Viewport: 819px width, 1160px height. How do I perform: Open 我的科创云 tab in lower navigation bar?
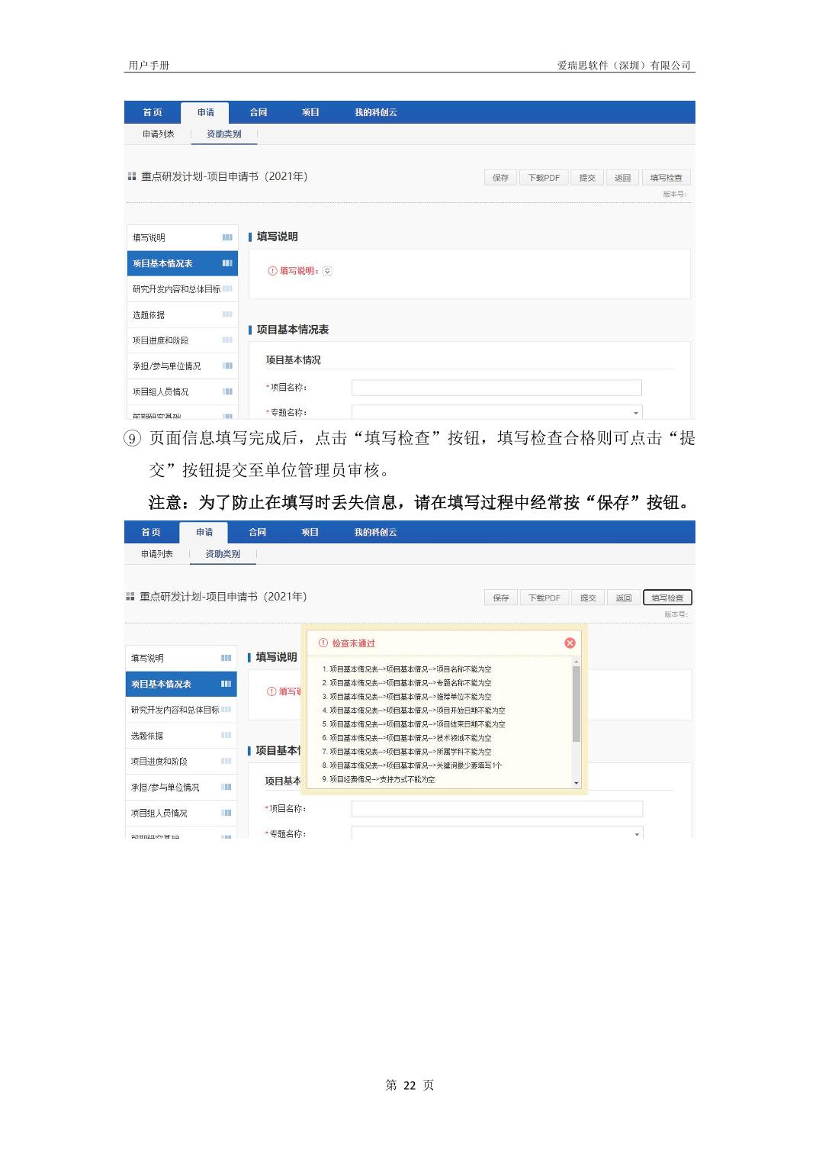tap(375, 532)
